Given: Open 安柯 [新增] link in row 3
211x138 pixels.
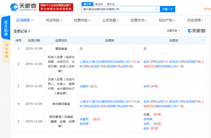Looking at the screenshot, I should [151, 86].
